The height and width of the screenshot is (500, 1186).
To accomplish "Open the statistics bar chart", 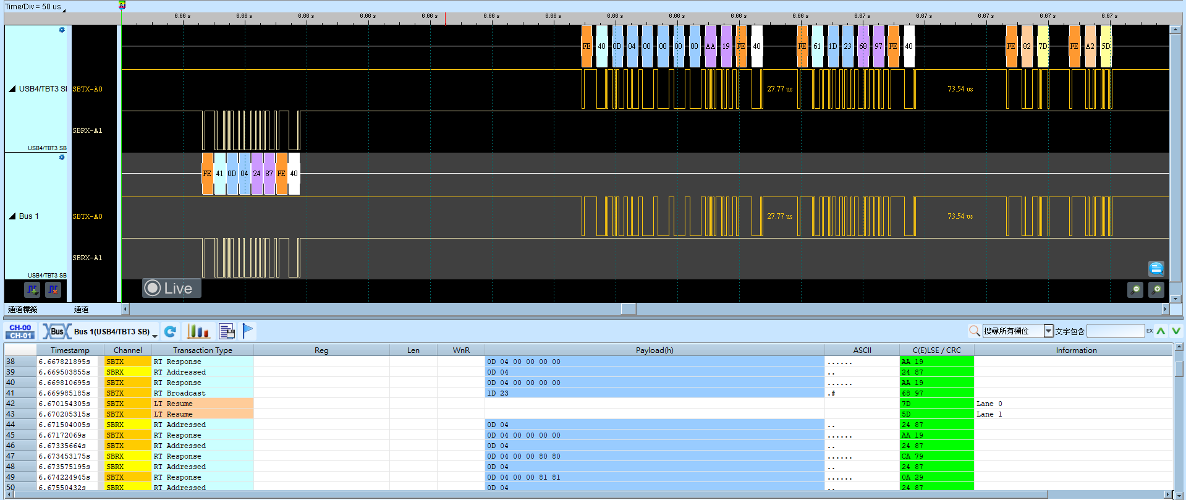I will 198,331.
